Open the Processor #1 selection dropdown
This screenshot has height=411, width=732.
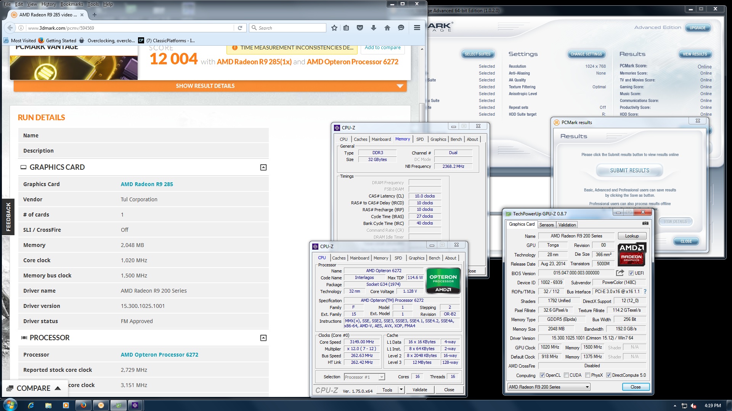[364, 377]
